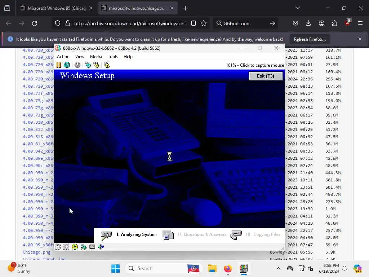The height and width of the screenshot is (277, 369).
Task: Click the address bar URL field
Action: [130, 23]
